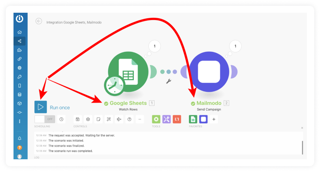
Task: Open Keys icon in sidebar
Action: [x=20, y=77]
